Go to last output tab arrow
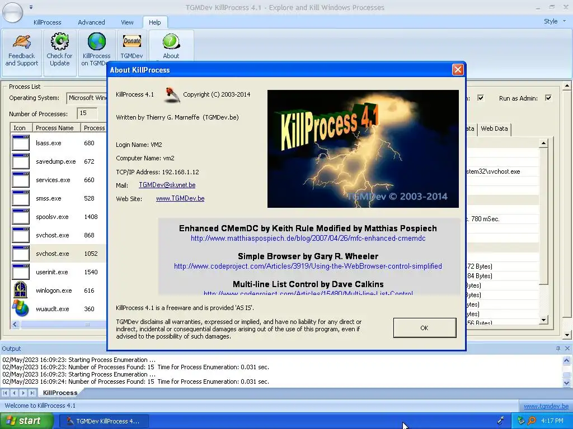This screenshot has width=573, height=429. coord(32,393)
